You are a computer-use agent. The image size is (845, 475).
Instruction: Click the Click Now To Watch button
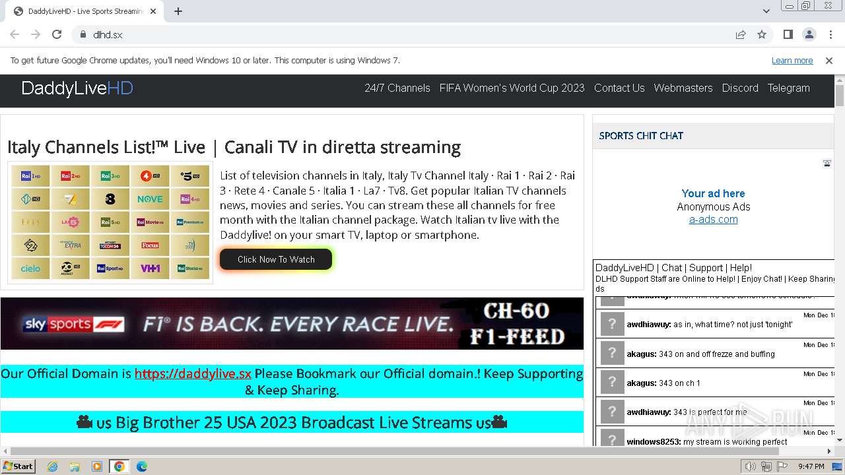(x=276, y=259)
